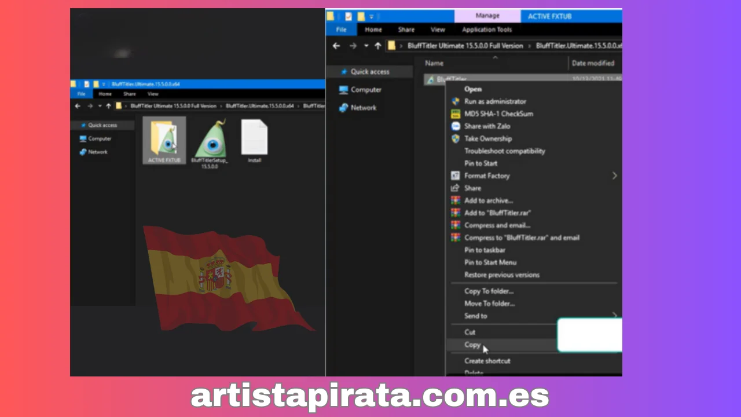Open Customize Quick Access dropdown in BluffTitler.Ultimate.15.5.0.0.x64 title bar
741x417 pixels.
(104, 84)
